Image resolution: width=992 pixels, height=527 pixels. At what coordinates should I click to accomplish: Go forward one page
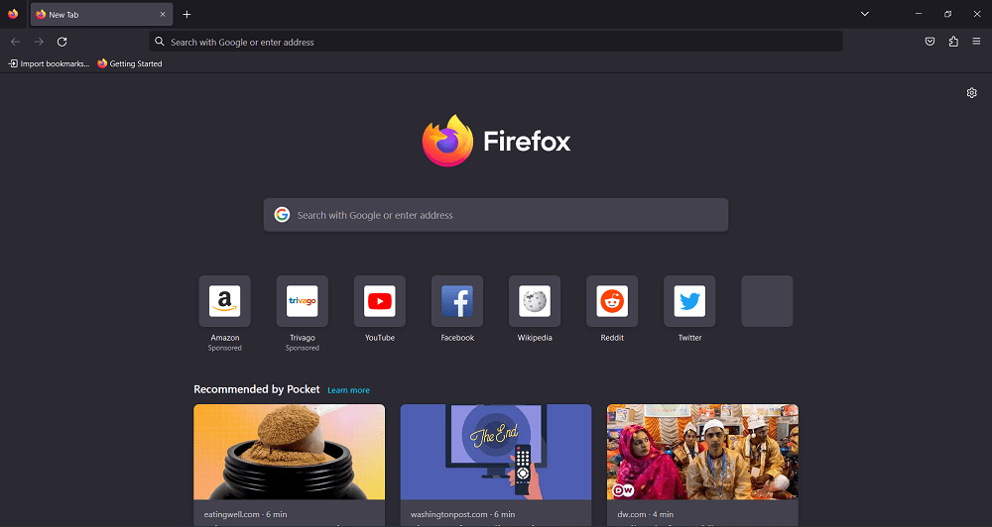39,42
